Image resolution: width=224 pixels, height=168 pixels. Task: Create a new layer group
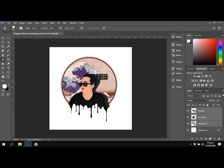[210, 139]
